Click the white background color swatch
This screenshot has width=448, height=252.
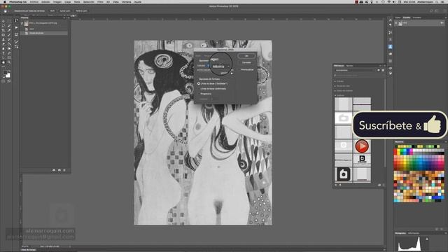pos(8,76)
